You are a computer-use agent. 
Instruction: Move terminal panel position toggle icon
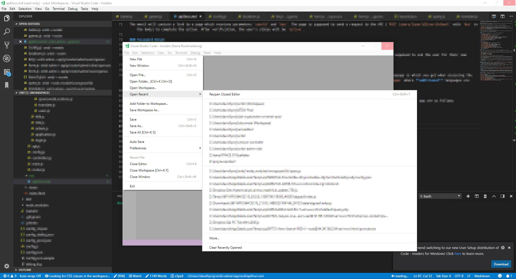click(x=503, y=196)
